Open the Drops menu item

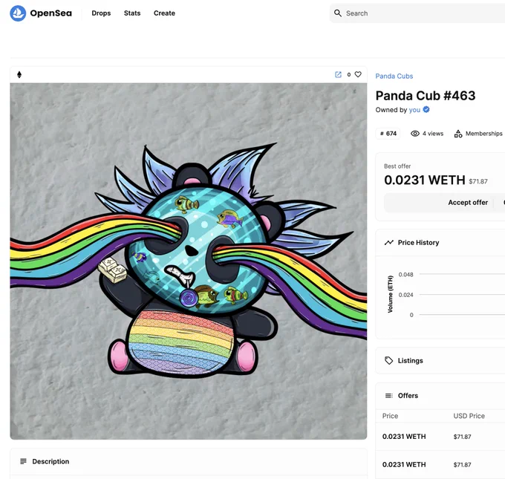point(101,13)
